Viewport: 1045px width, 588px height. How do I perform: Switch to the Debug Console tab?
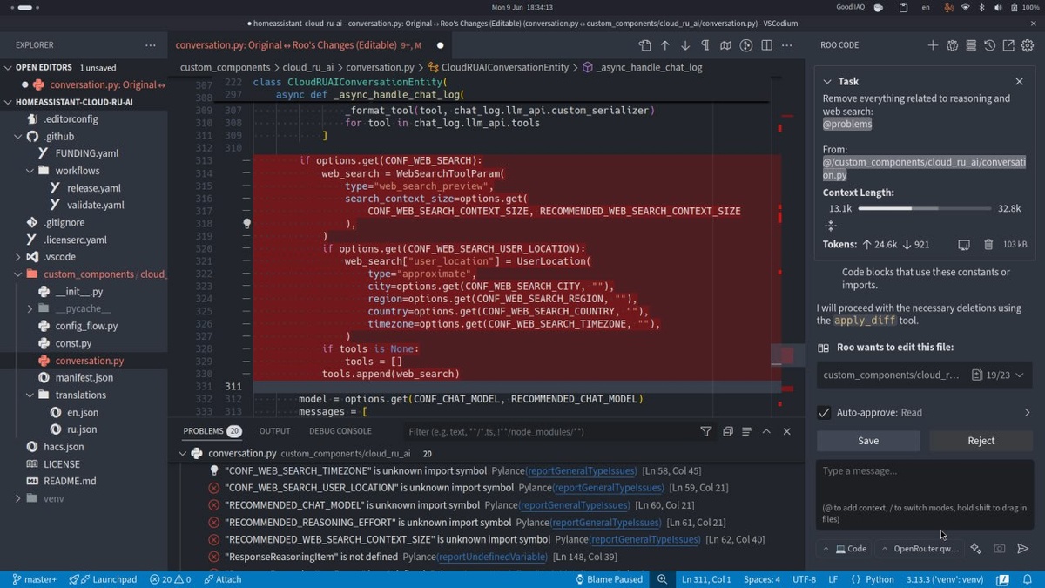coord(340,431)
